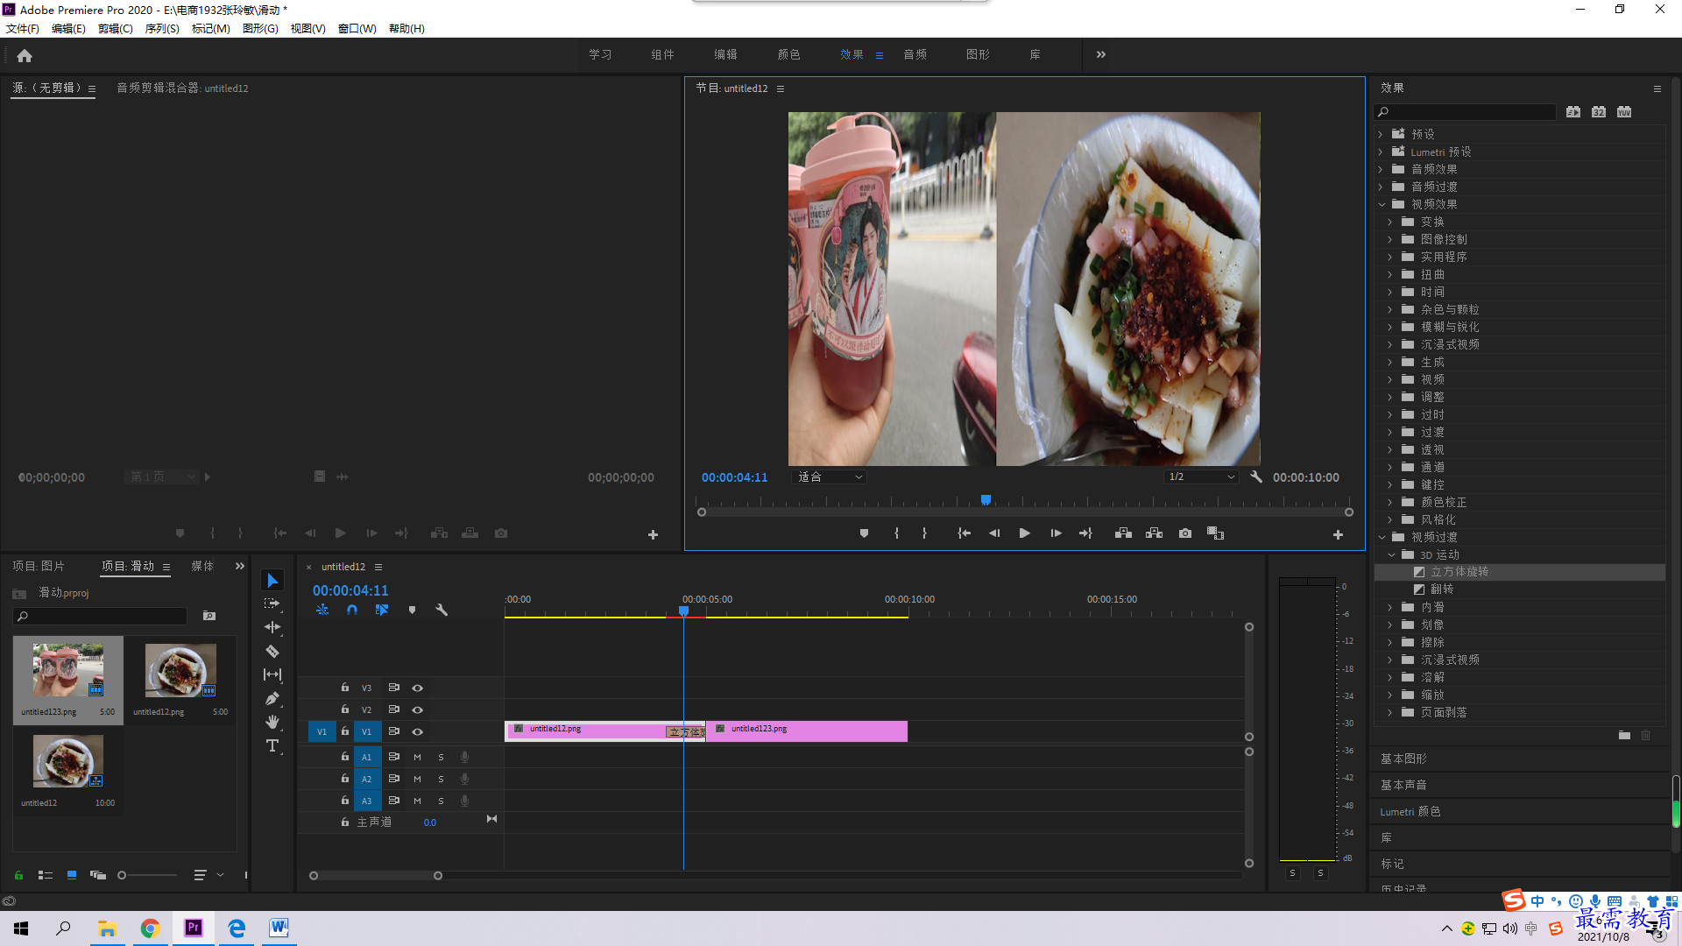Viewport: 1682px width, 946px height.
Task: Select 翻转 transition
Action: (1442, 589)
